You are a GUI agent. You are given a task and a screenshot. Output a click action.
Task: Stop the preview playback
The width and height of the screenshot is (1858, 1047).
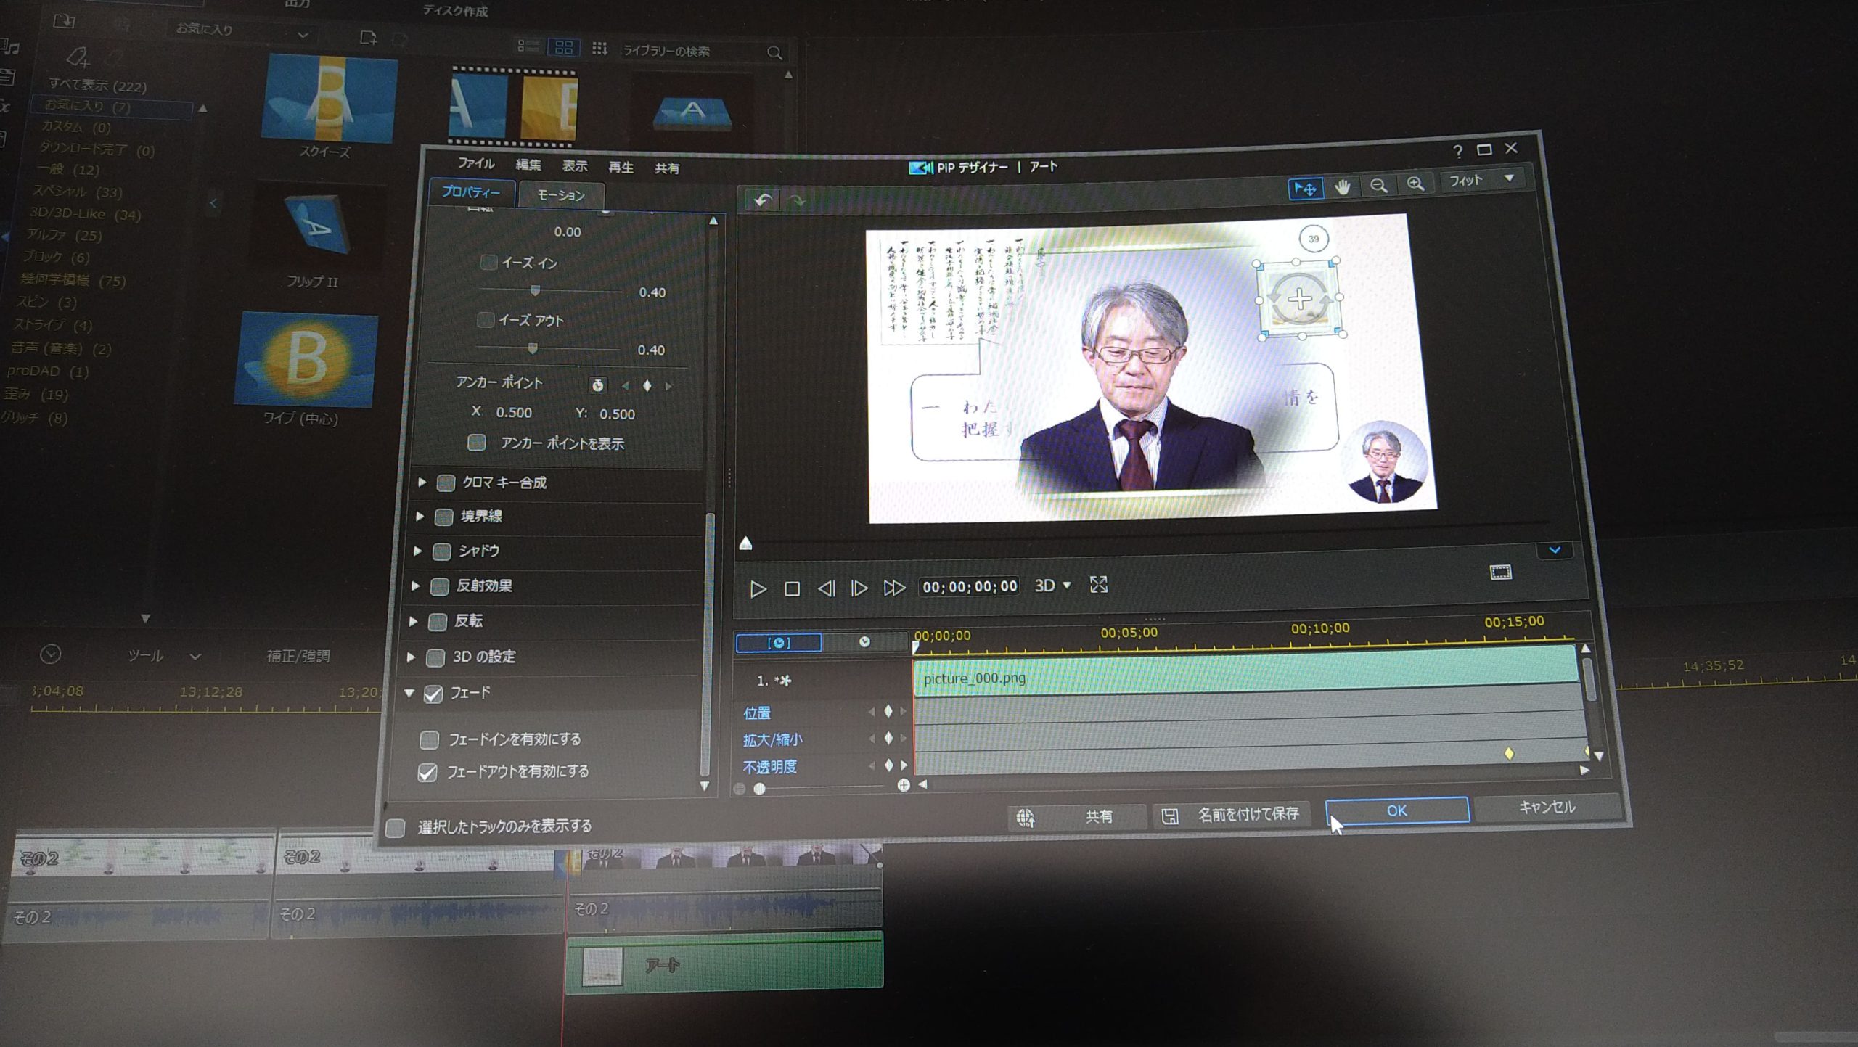click(792, 588)
